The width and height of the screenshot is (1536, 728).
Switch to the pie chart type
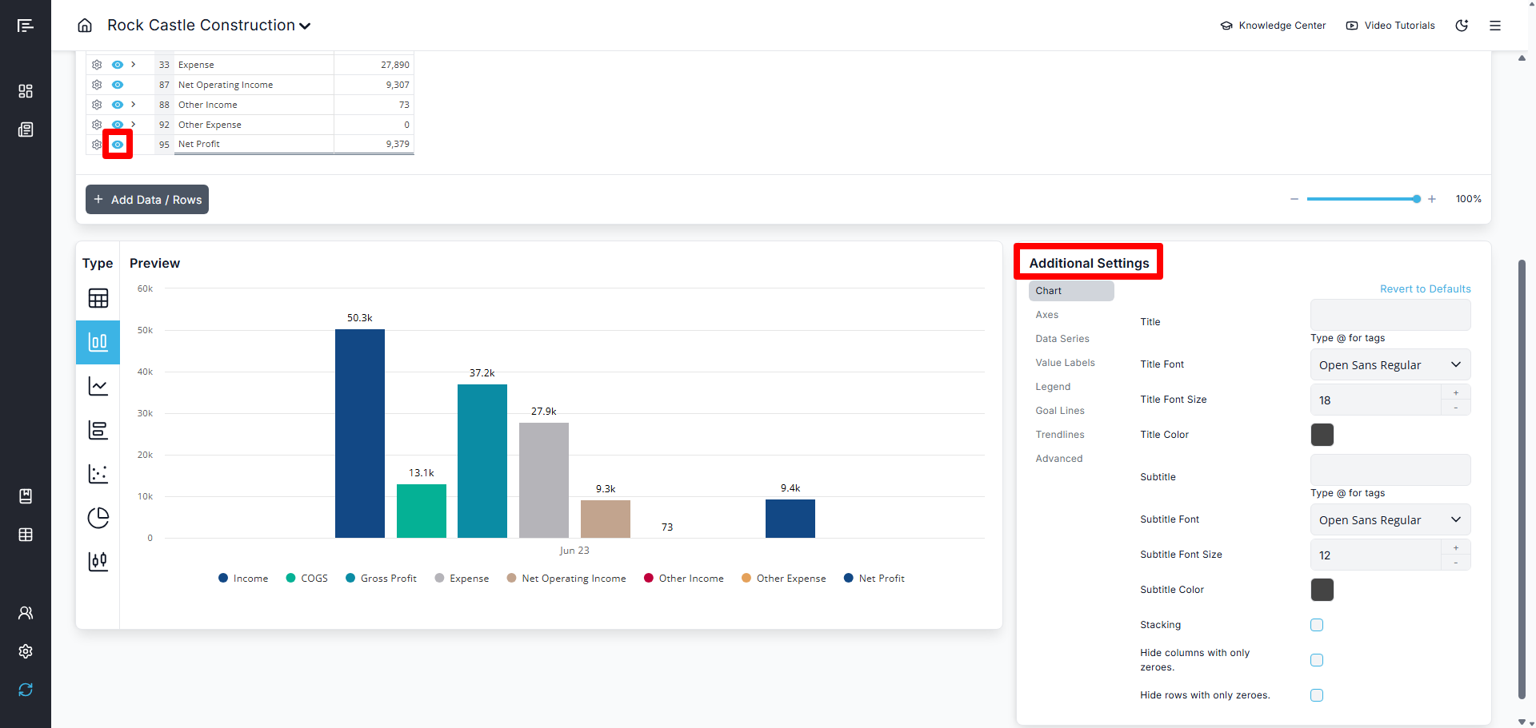click(98, 518)
